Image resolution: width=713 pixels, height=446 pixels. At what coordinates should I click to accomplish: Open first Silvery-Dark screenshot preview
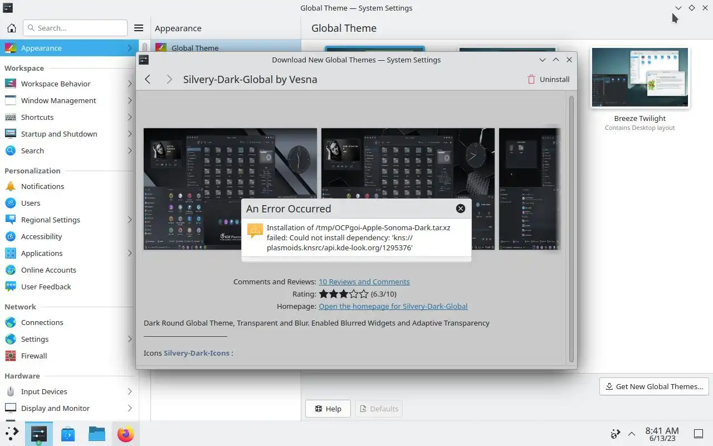230,189
